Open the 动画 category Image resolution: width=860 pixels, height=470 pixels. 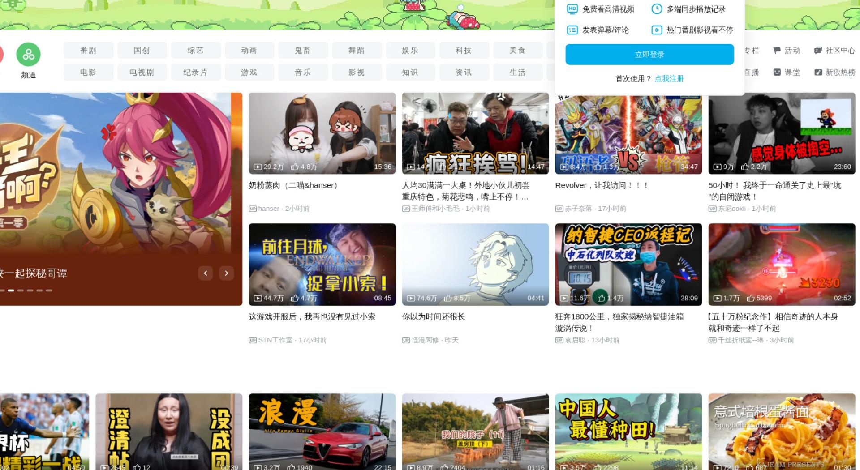[x=249, y=51]
